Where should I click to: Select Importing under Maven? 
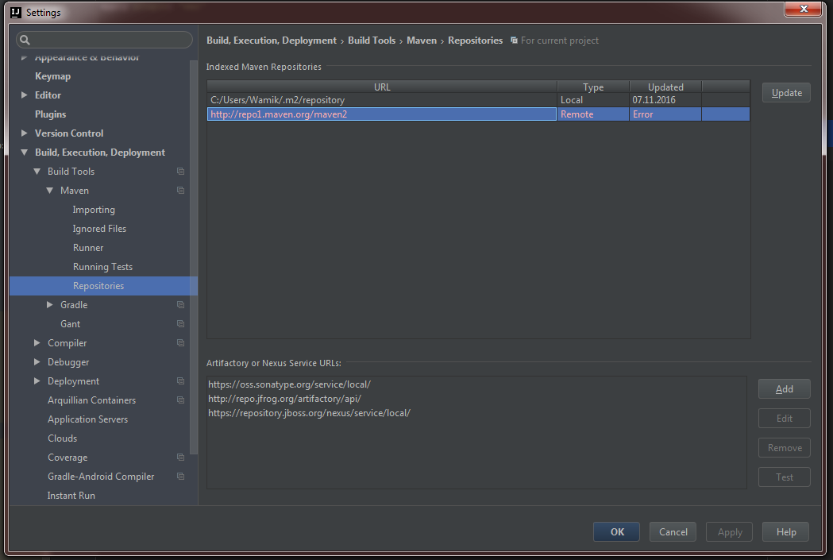coord(94,210)
